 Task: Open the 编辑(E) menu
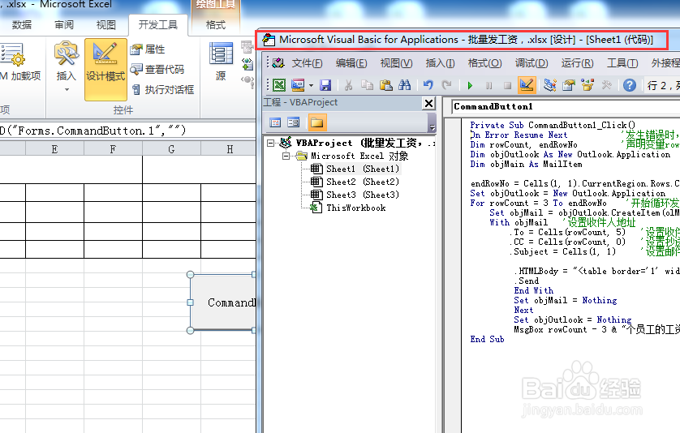coord(351,63)
